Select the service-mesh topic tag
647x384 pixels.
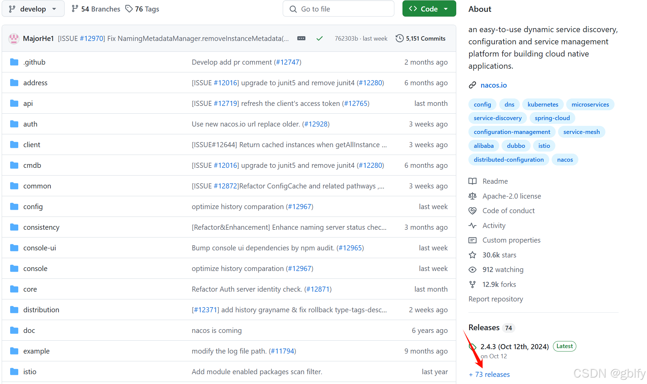coord(581,132)
